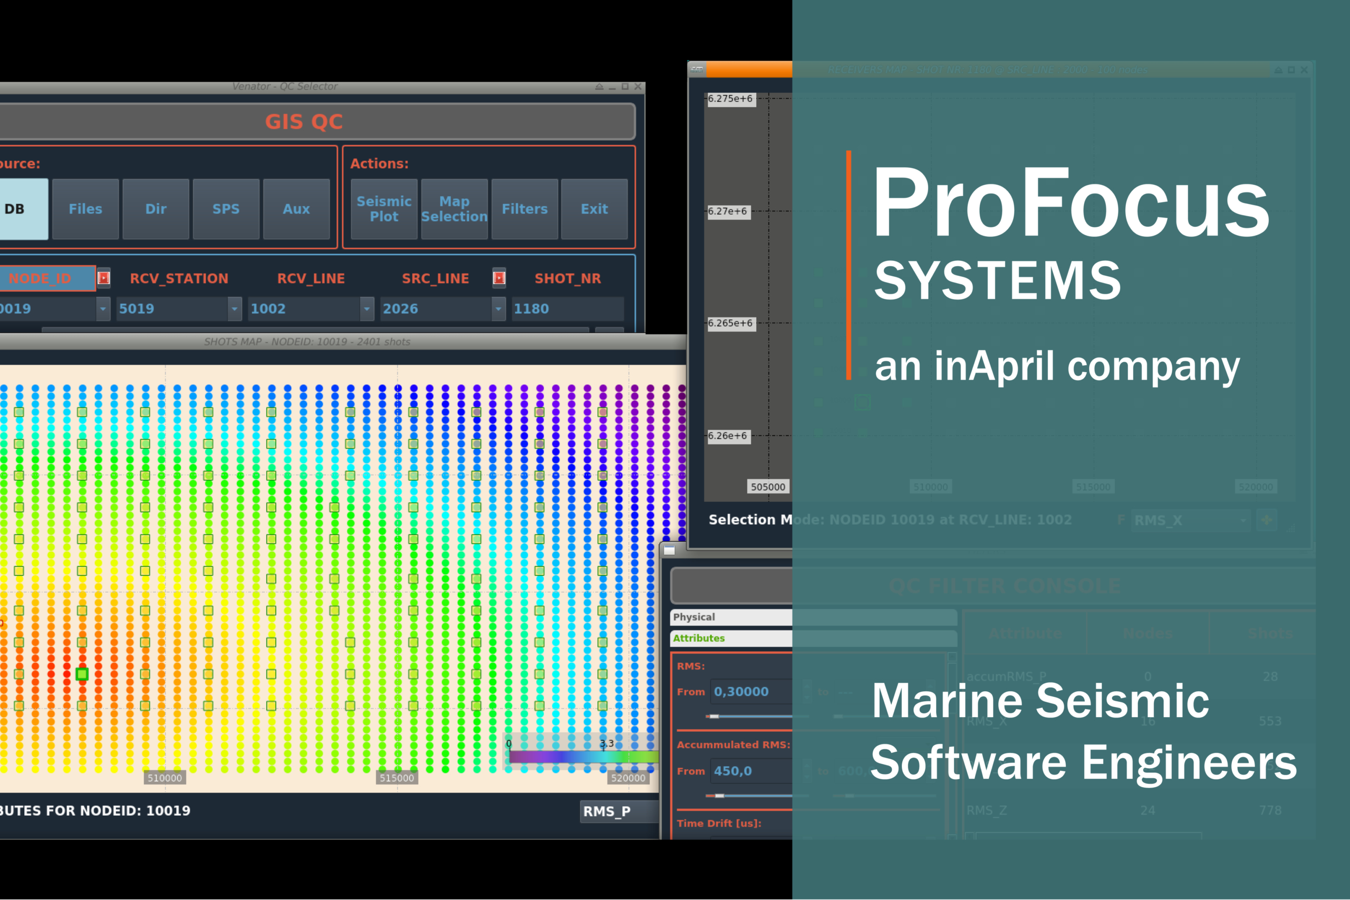The image size is (1350, 900).
Task: Click the SRC_LINE value 2026 field
Action: click(436, 309)
